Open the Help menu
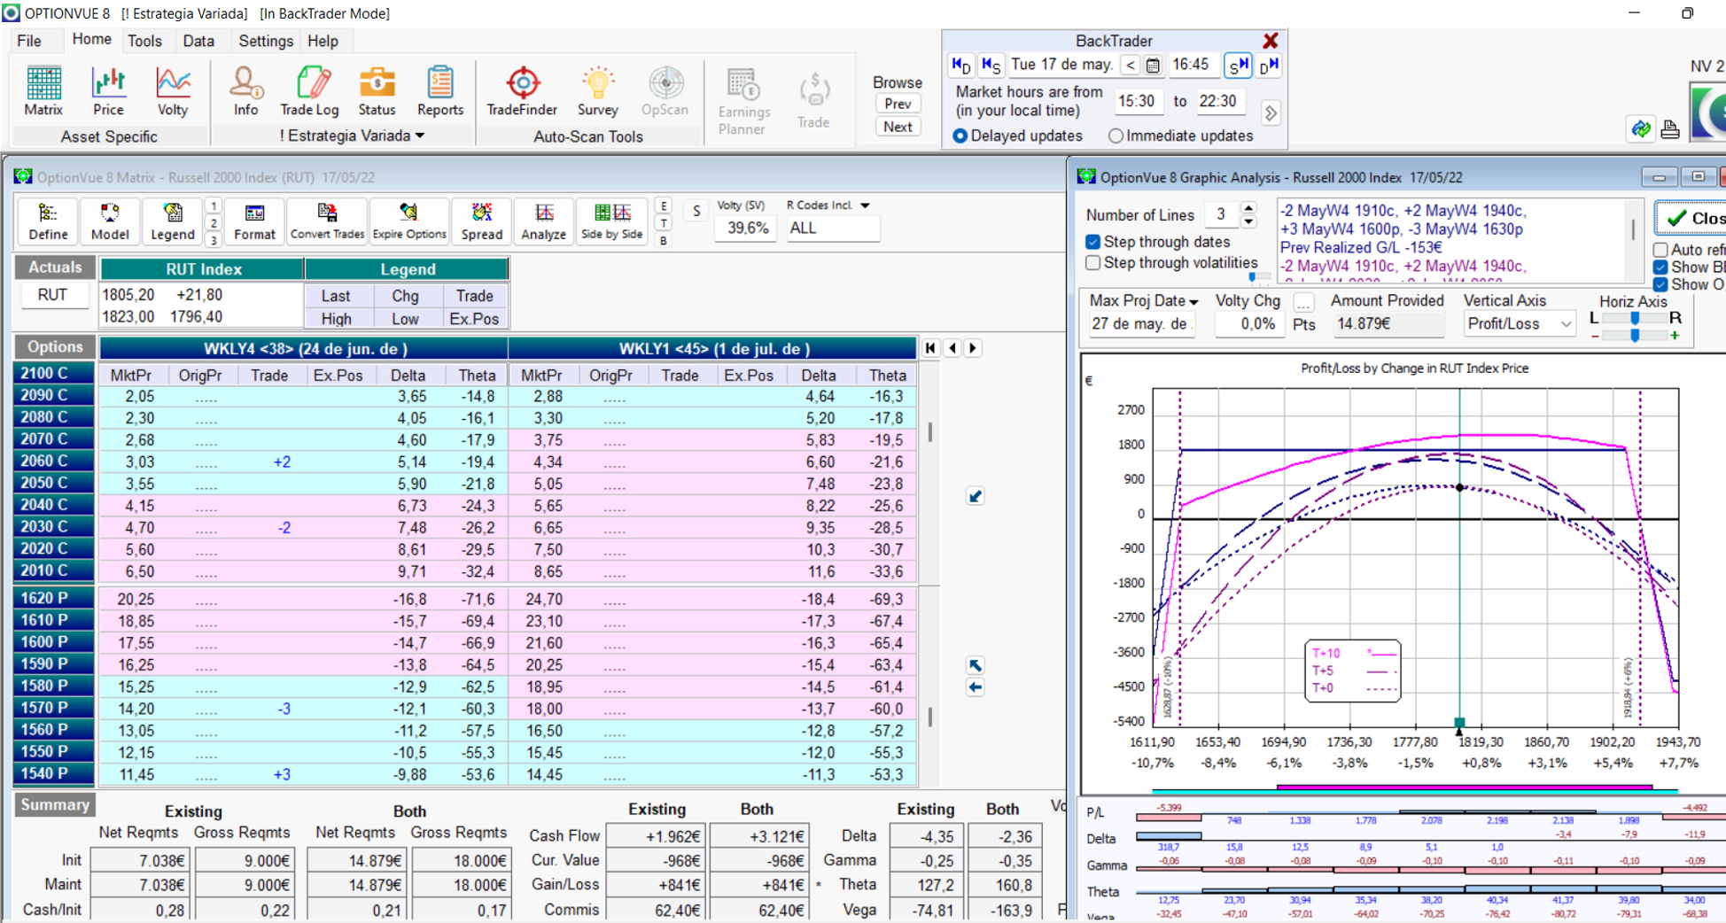Viewport: 1726px width, 923px height. point(323,41)
